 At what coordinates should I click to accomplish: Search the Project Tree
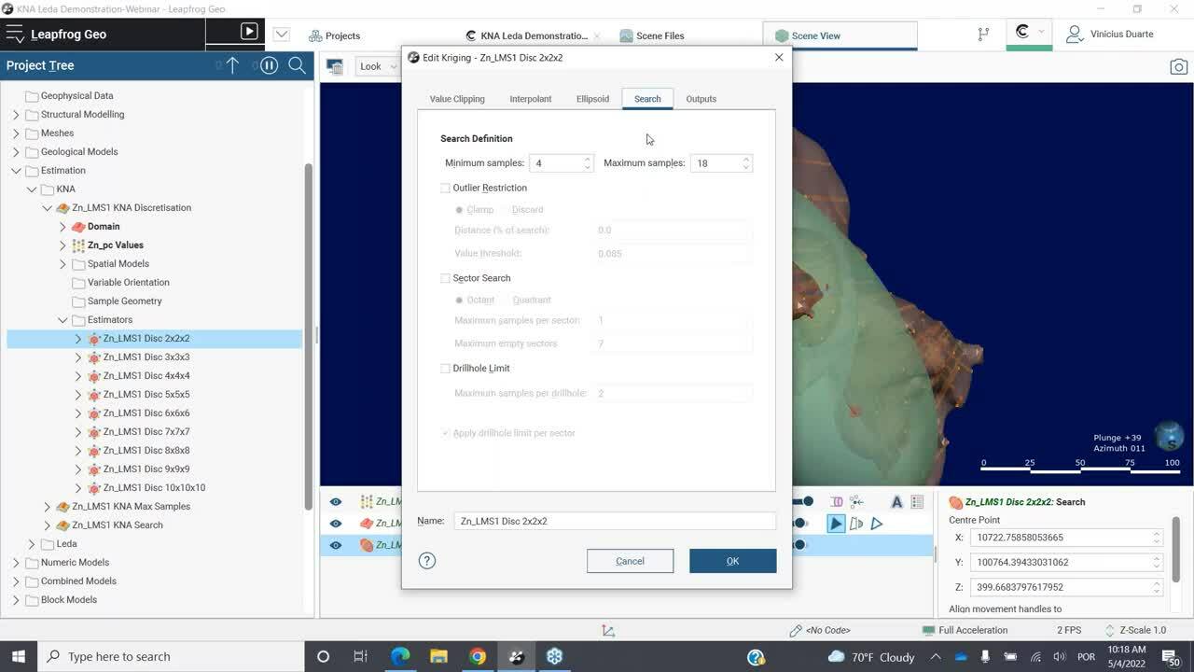(297, 65)
